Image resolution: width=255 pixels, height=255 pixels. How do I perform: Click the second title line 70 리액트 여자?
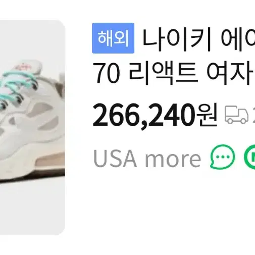[x=173, y=74]
